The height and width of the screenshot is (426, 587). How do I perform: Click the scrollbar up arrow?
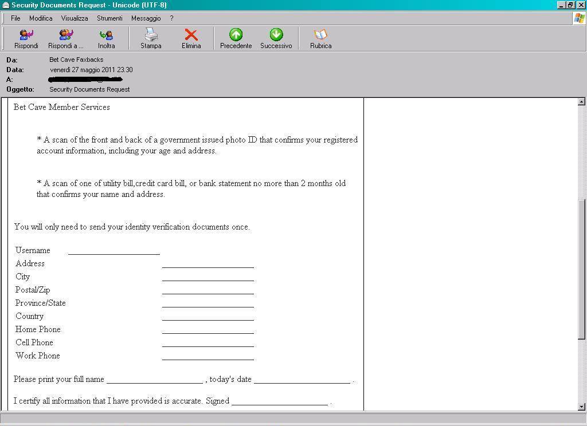[581, 102]
